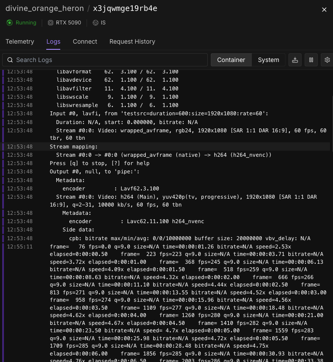Click the Running status label
The image size is (333, 362).
pos(26,23)
